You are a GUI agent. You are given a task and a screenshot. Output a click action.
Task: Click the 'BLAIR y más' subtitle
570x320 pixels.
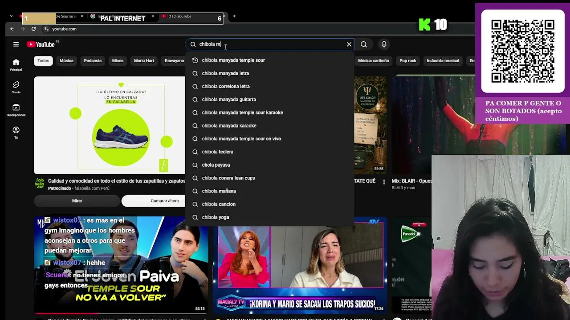[403, 188]
